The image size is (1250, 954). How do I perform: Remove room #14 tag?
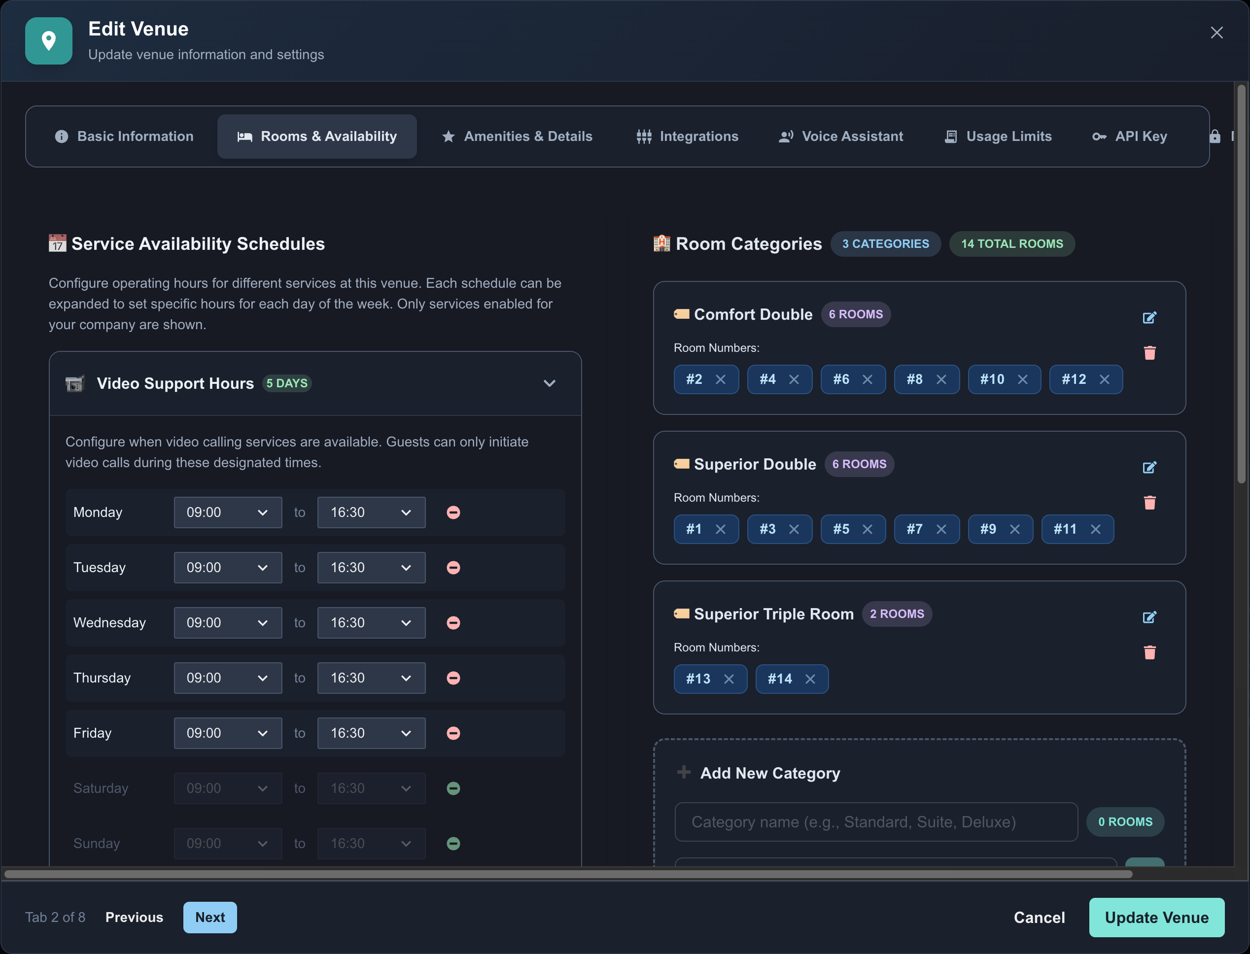[x=810, y=679]
